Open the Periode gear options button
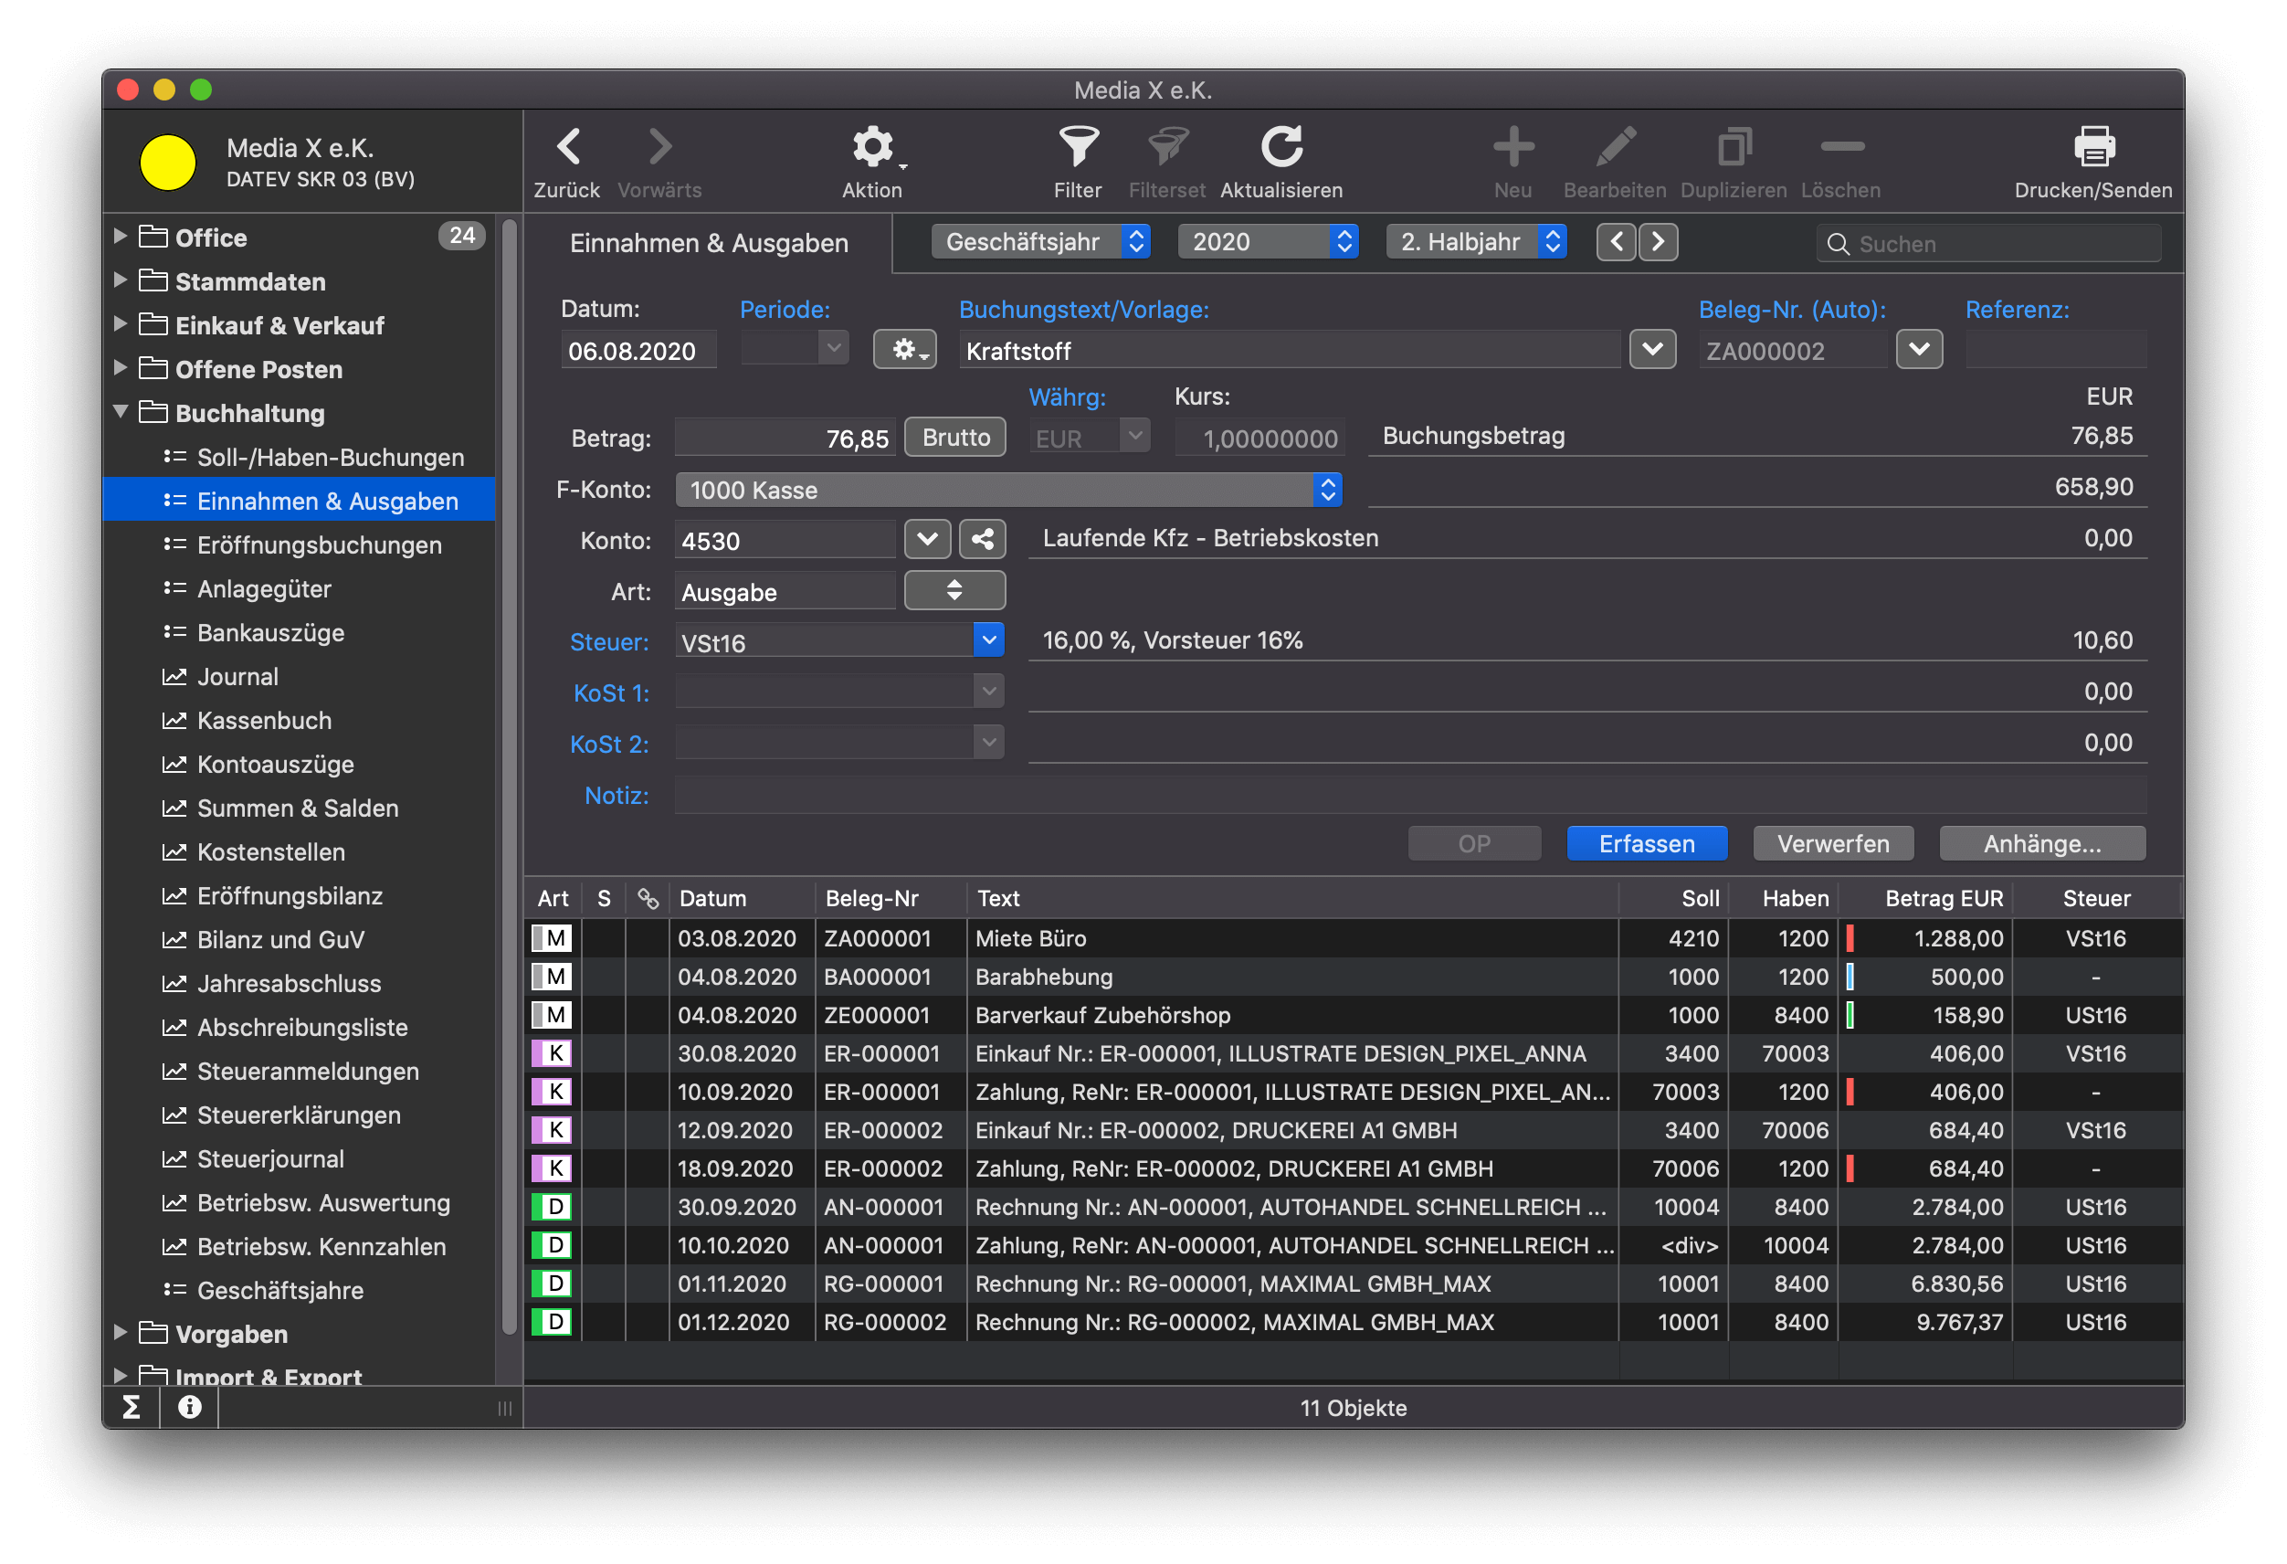 pyautogui.click(x=904, y=349)
